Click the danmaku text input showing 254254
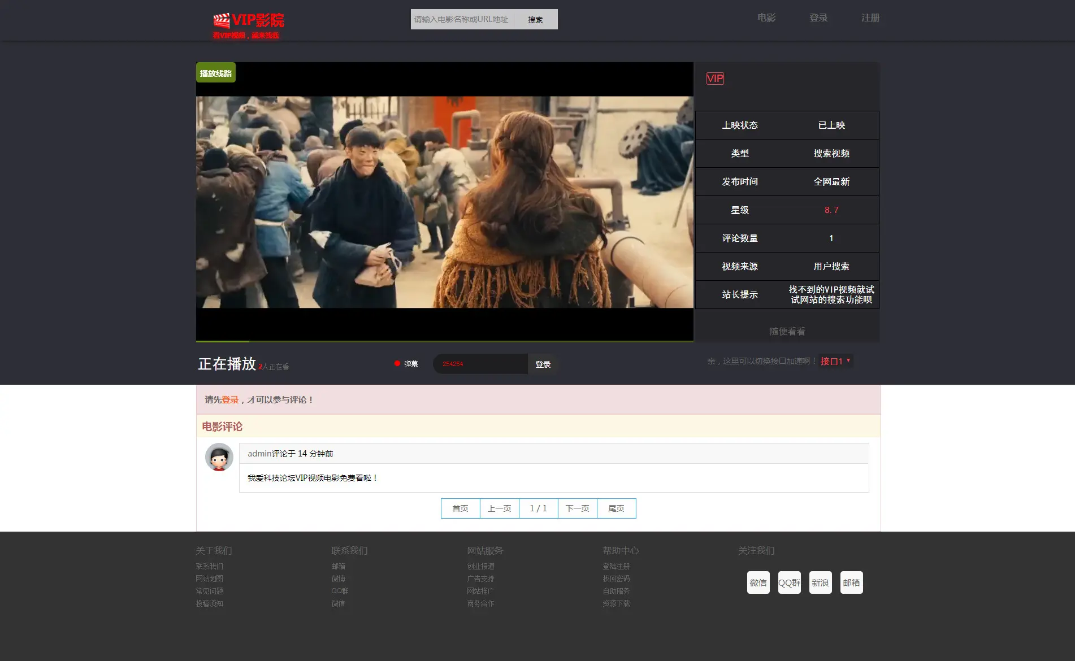Image resolution: width=1075 pixels, height=661 pixels. point(480,364)
